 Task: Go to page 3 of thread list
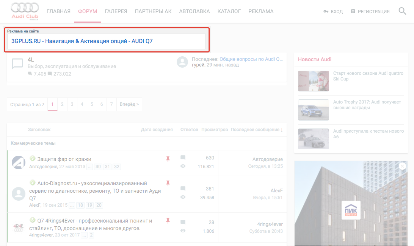coord(72,104)
